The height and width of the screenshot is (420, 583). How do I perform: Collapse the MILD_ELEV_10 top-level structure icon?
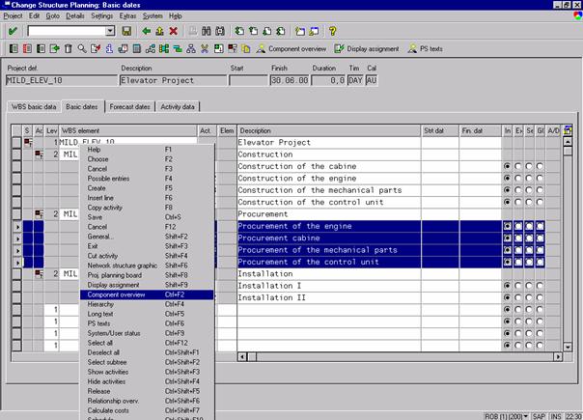(x=28, y=142)
